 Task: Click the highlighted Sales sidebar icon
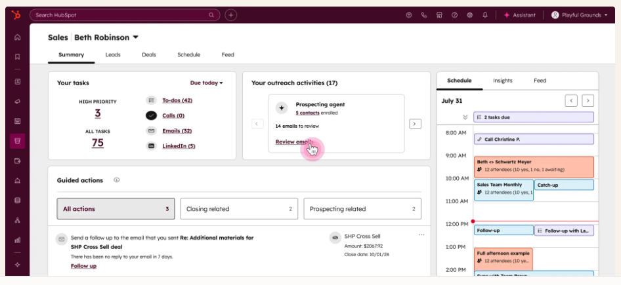click(18, 141)
